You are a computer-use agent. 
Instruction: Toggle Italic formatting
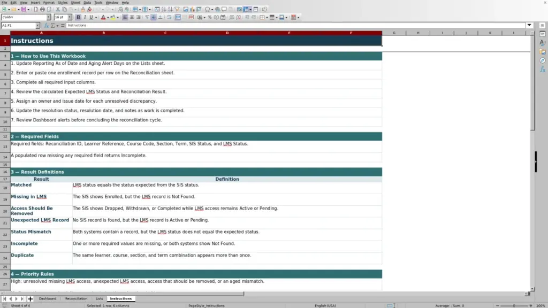click(x=85, y=17)
